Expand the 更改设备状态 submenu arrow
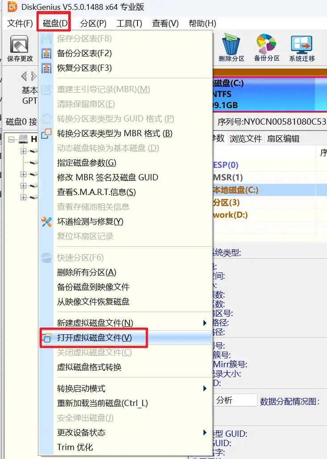This screenshot has height=459, width=327. [205, 432]
